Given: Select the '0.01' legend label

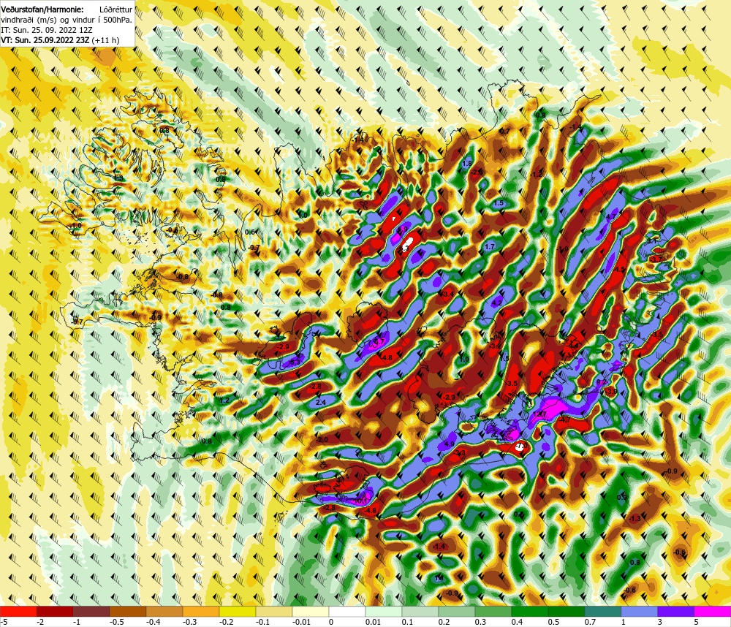Looking at the screenshot, I should tap(373, 622).
